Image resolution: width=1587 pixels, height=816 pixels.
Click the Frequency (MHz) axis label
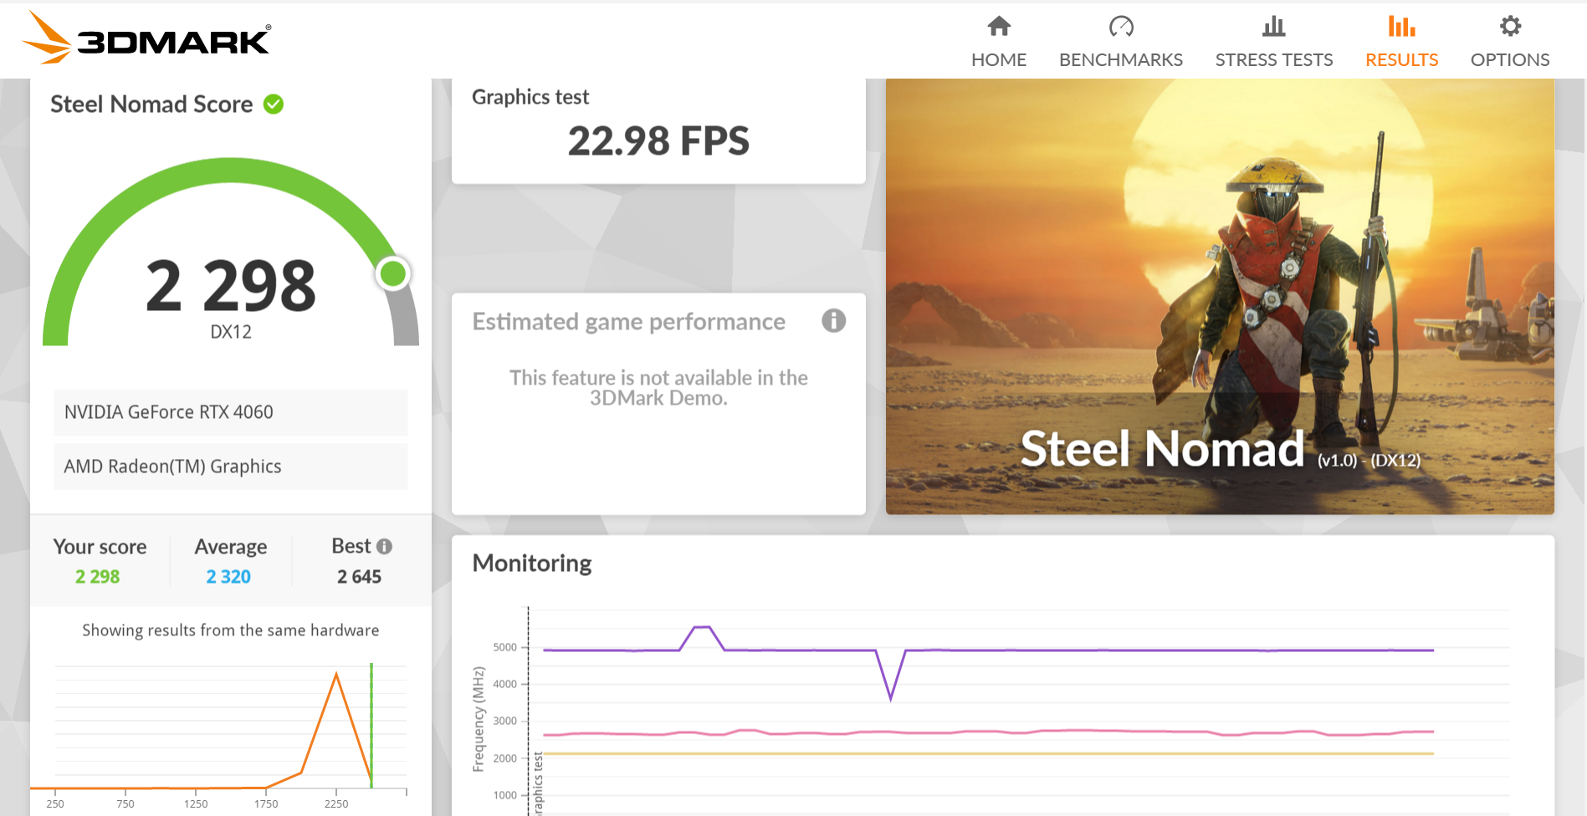click(x=479, y=718)
